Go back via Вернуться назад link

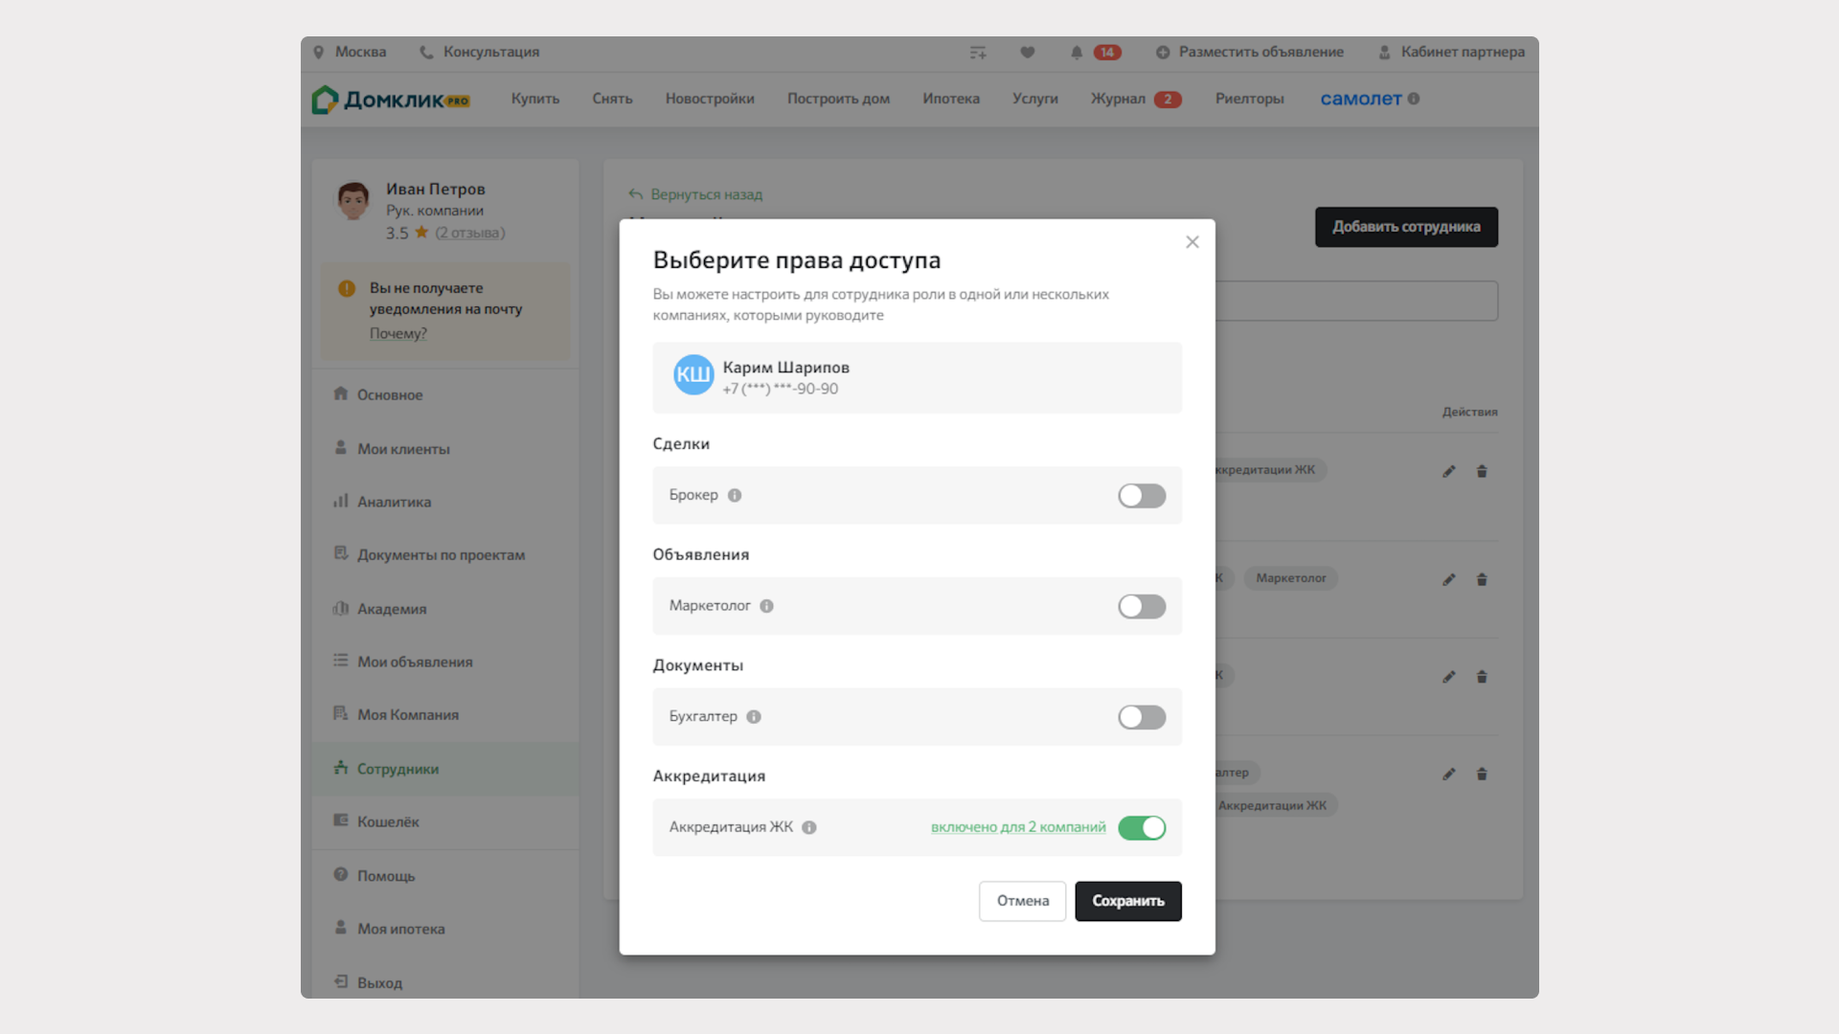707,194
